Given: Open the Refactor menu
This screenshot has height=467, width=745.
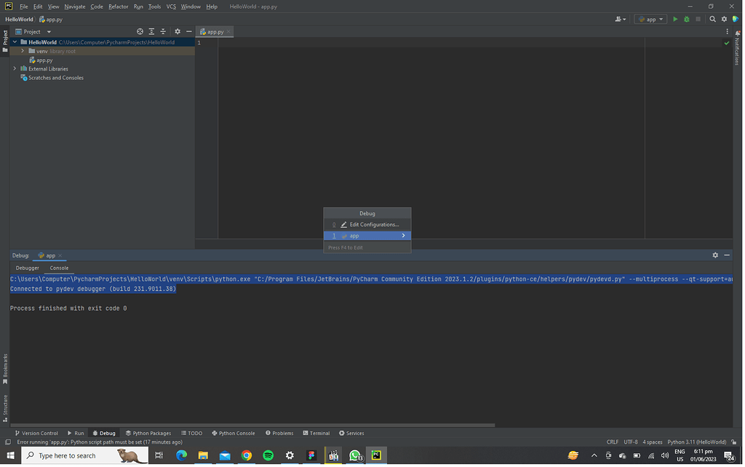Looking at the screenshot, I should (x=118, y=6).
